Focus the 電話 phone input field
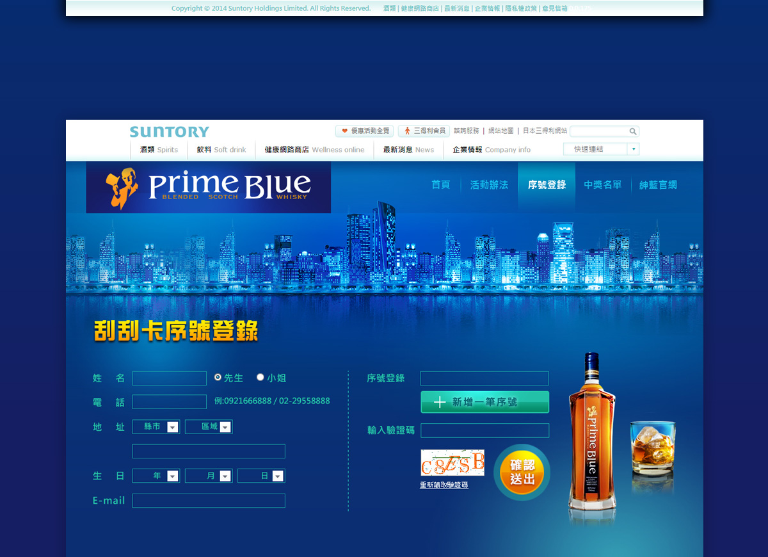Screen dimensions: 768x557 170,402
